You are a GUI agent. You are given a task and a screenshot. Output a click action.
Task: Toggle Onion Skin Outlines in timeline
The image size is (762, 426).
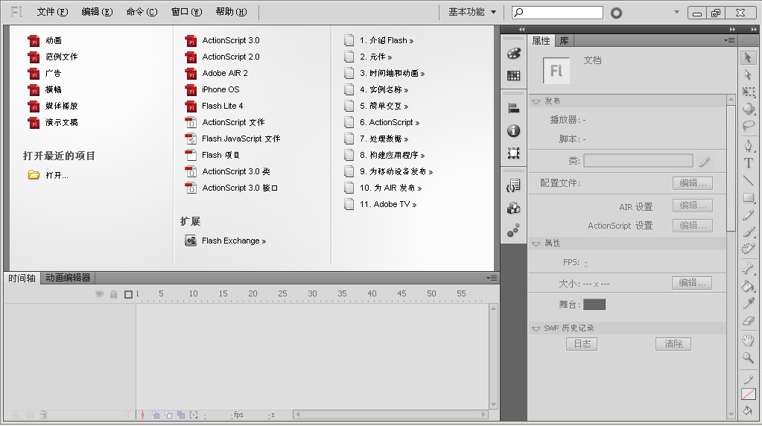168,415
